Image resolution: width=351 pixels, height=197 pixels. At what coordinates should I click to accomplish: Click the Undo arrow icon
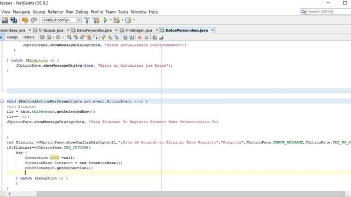[25, 20]
